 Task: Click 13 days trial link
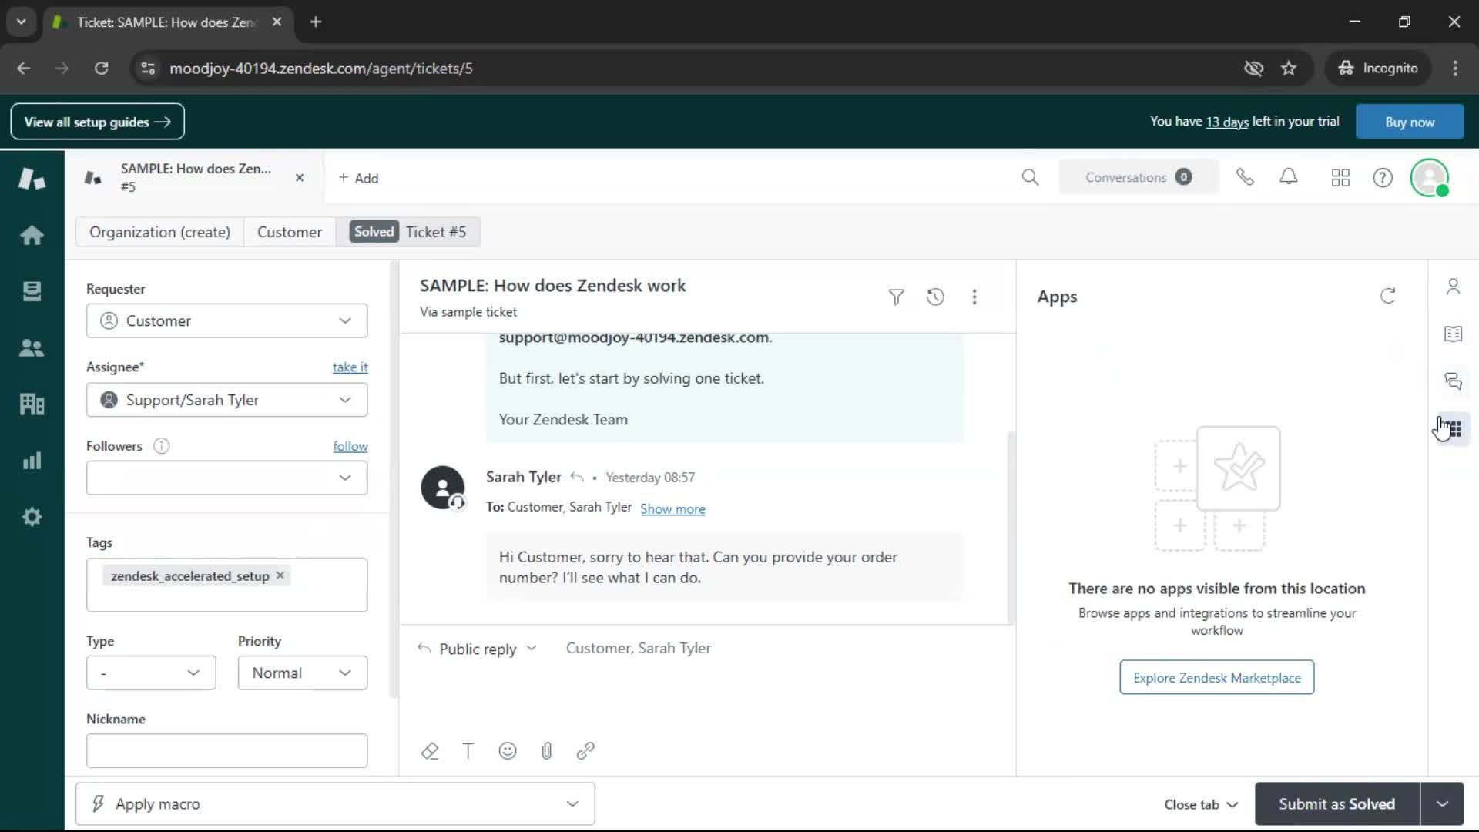tap(1226, 122)
